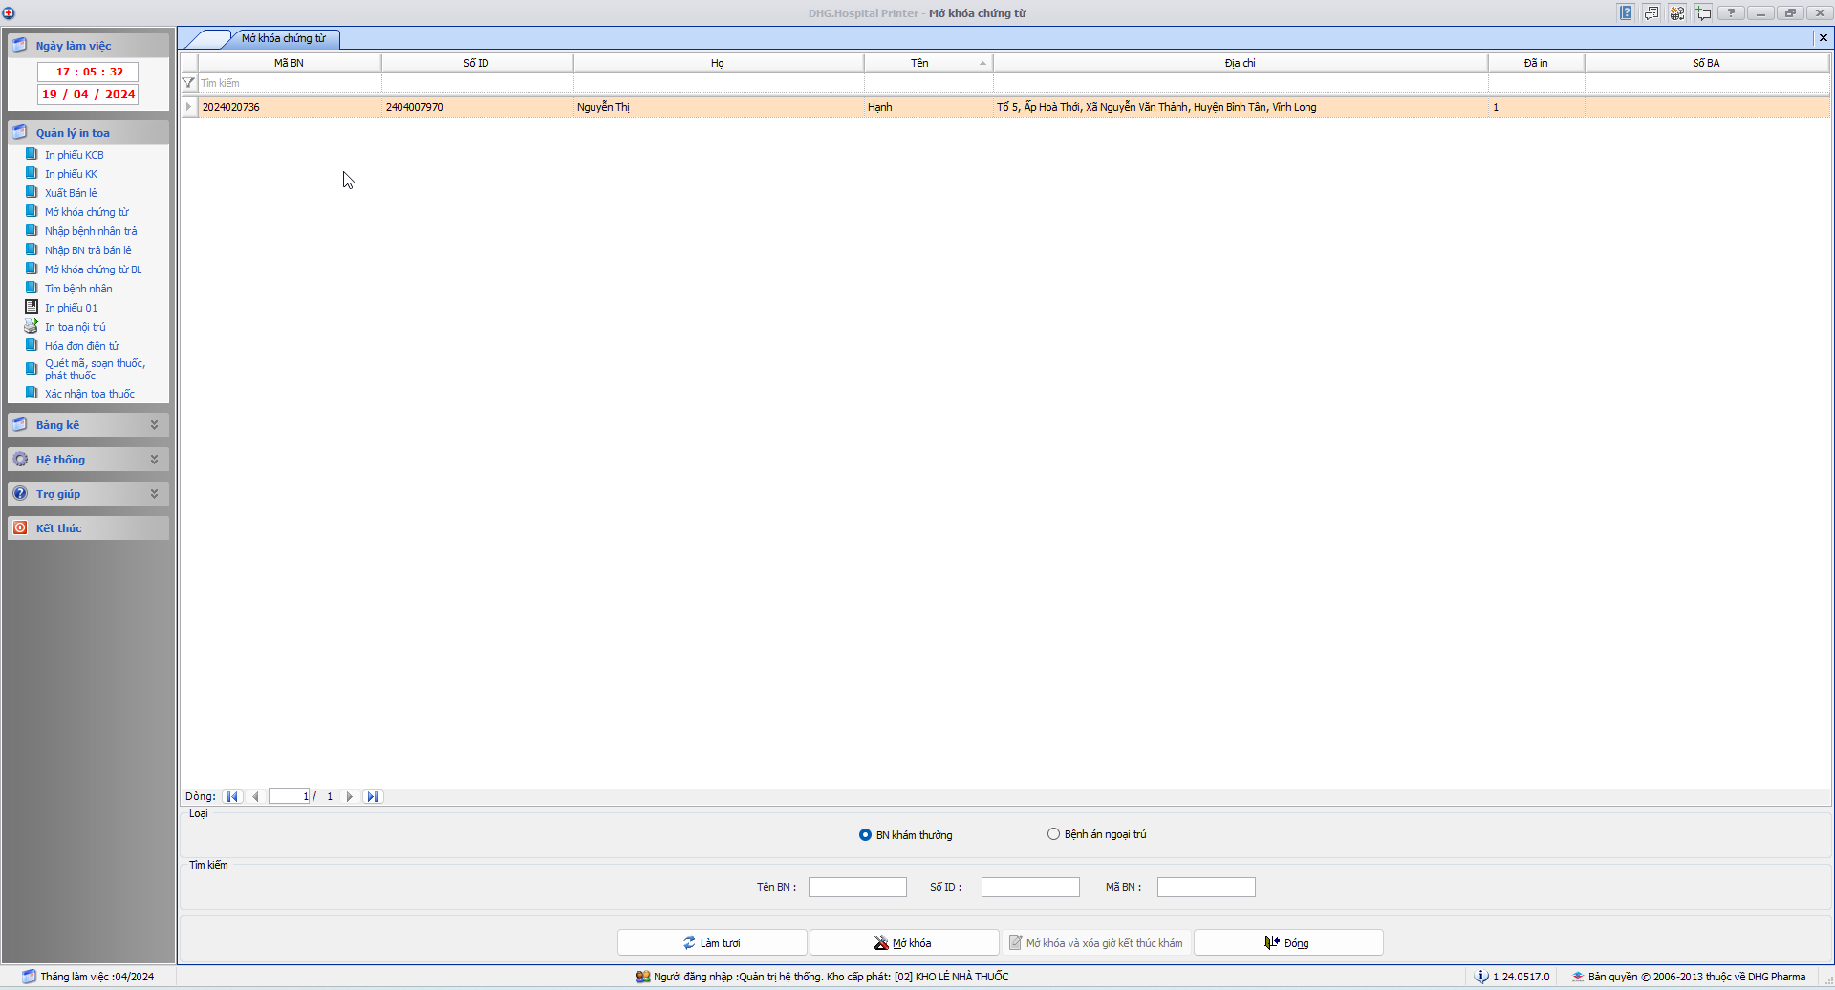
Task: Click in the Số ID search field
Action: [x=1030, y=887]
